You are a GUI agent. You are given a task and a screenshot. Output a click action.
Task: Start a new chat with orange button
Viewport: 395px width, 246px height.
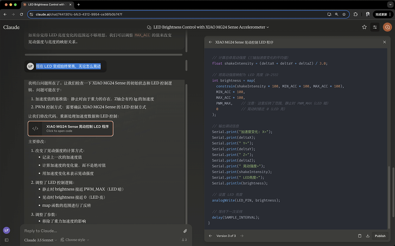(387, 27)
